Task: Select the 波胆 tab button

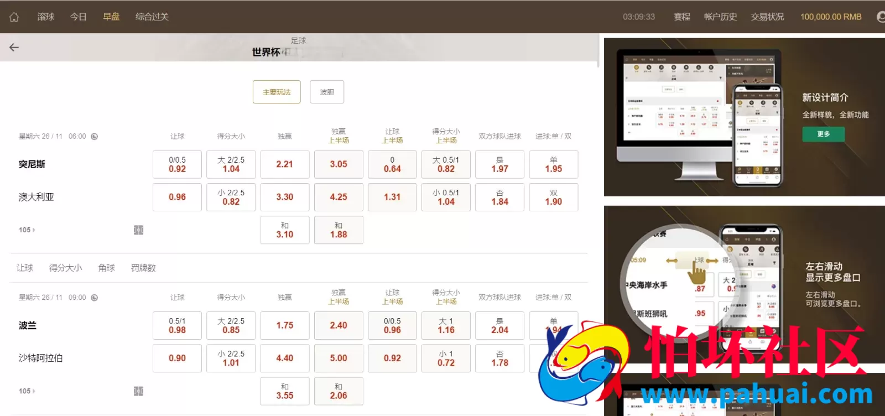Action: point(327,92)
